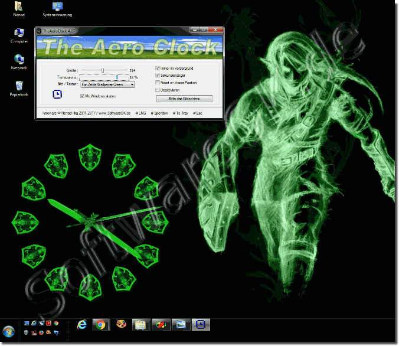Click small Internet Explorer quick launch icon
This screenshot has height=346, width=399.
[x=34, y=324]
